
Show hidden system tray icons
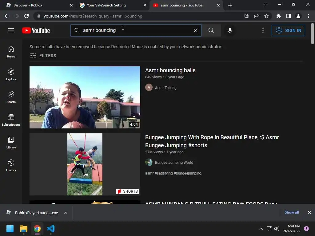pos(261,229)
